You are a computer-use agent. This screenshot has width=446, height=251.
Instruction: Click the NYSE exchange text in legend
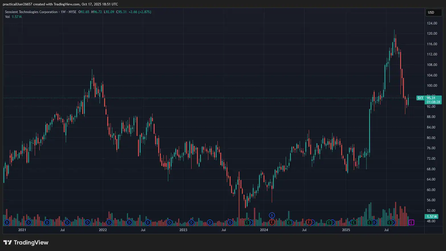[x=72, y=12]
